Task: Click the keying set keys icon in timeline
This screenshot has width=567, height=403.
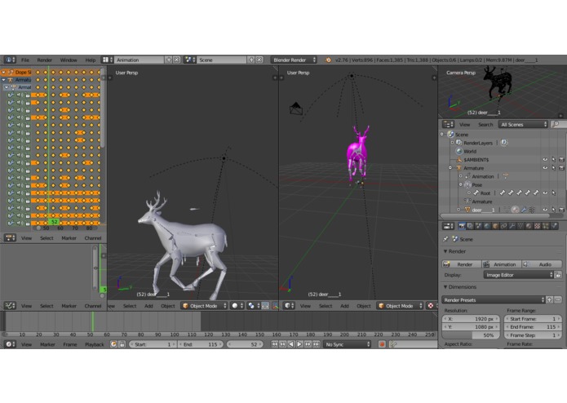Action: 393,344
